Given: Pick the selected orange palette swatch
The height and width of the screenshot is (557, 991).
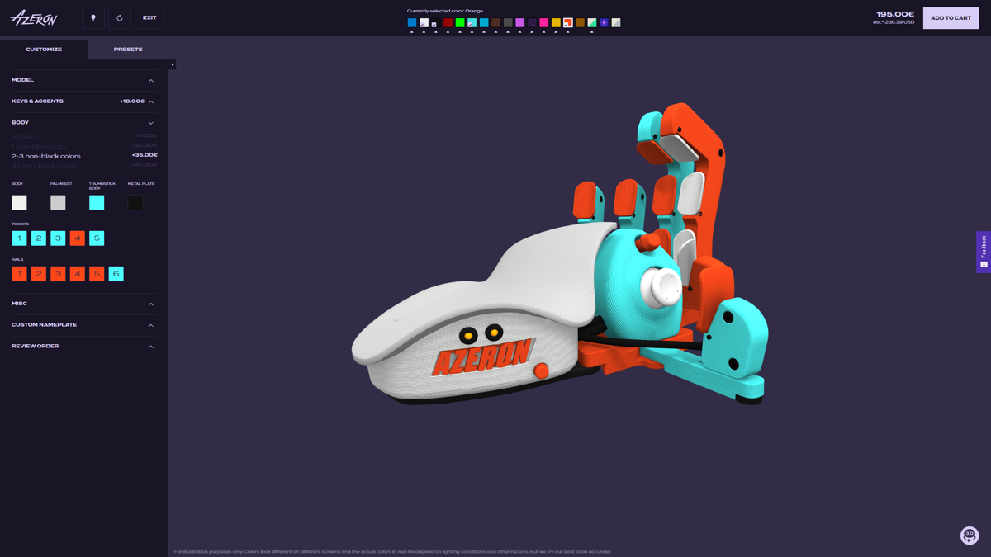Looking at the screenshot, I should point(567,23).
